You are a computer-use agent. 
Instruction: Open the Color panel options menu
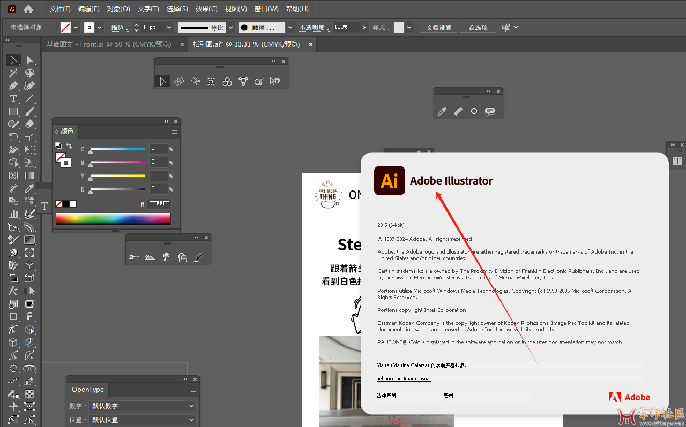(174, 132)
